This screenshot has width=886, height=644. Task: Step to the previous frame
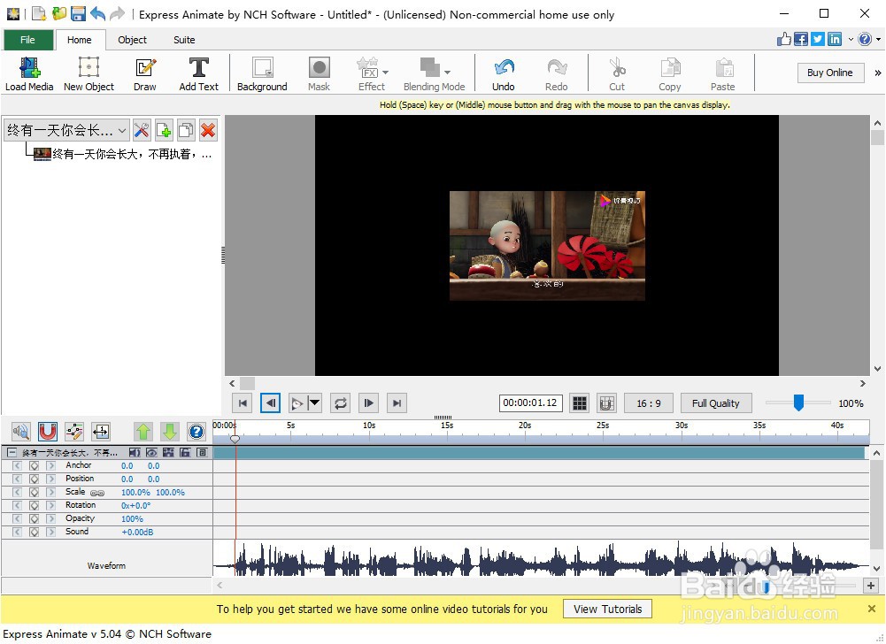tap(271, 402)
